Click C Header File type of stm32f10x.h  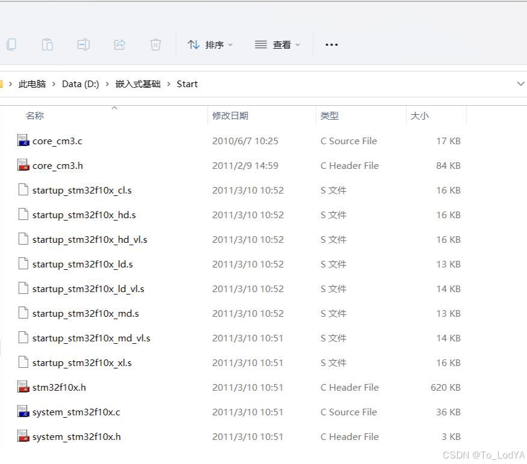[x=350, y=388]
